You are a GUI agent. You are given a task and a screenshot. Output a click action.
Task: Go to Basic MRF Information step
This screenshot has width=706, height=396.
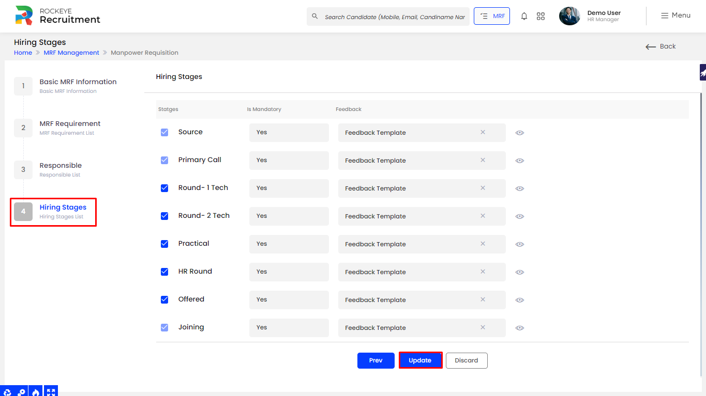click(66, 86)
